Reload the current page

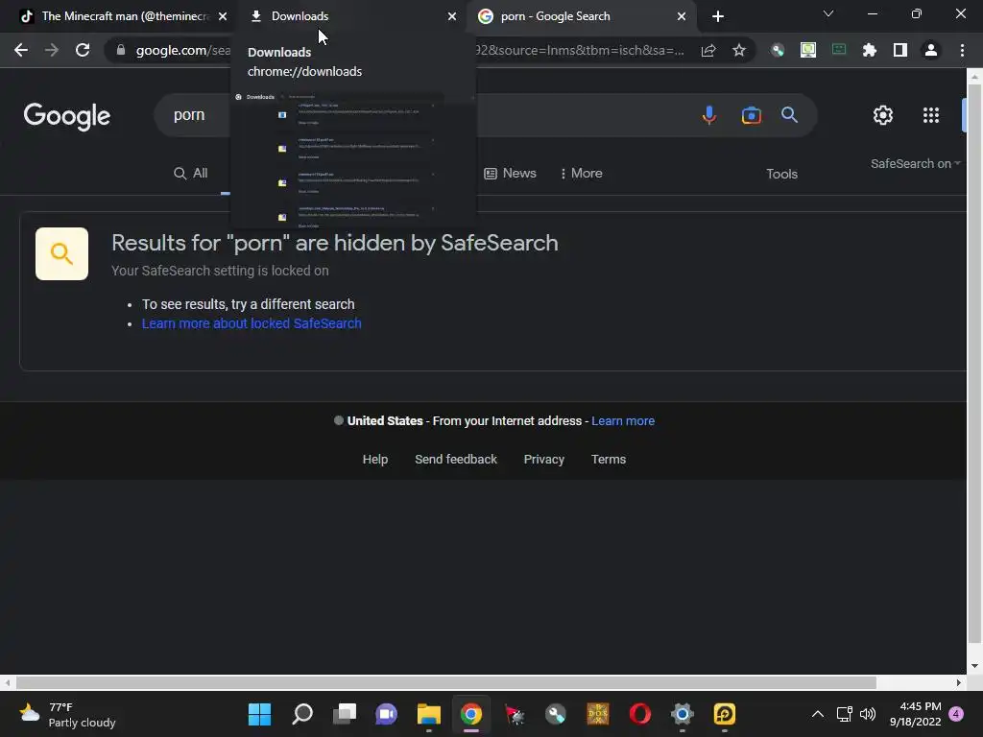point(83,50)
